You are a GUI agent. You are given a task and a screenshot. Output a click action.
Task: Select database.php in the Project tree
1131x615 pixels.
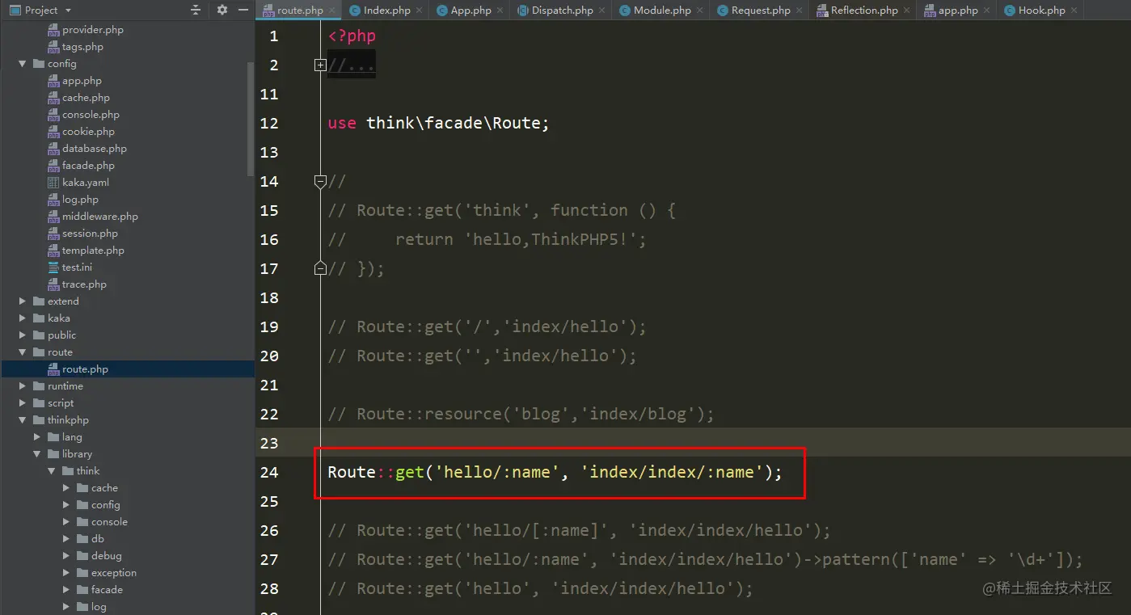click(95, 149)
